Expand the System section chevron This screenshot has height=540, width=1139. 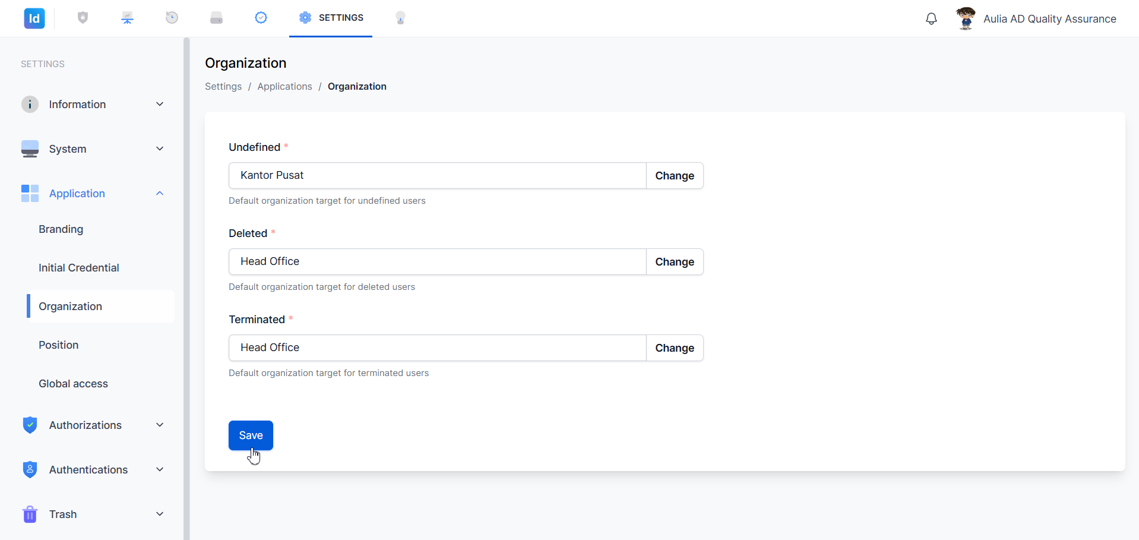pyautogui.click(x=160, y=149)
